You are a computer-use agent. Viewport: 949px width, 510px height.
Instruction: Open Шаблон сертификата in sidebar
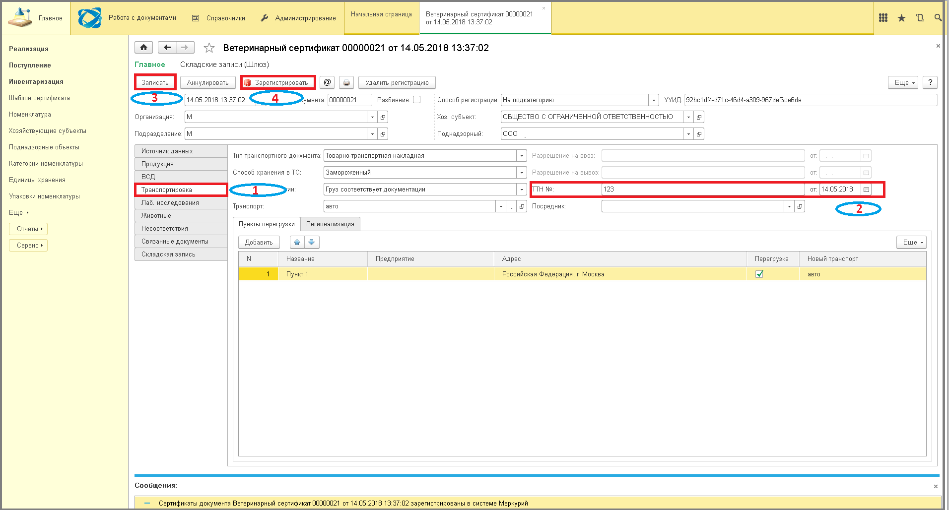39,98
